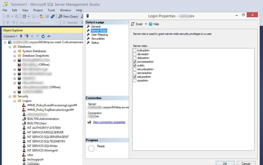This screenshot has width=263, height=165.
Task: Click the Execute toolbar button
Action: [70, 23]
